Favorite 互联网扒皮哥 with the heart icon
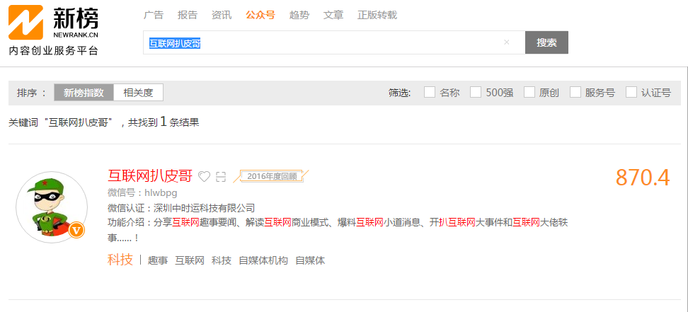 tap(204, 177)
